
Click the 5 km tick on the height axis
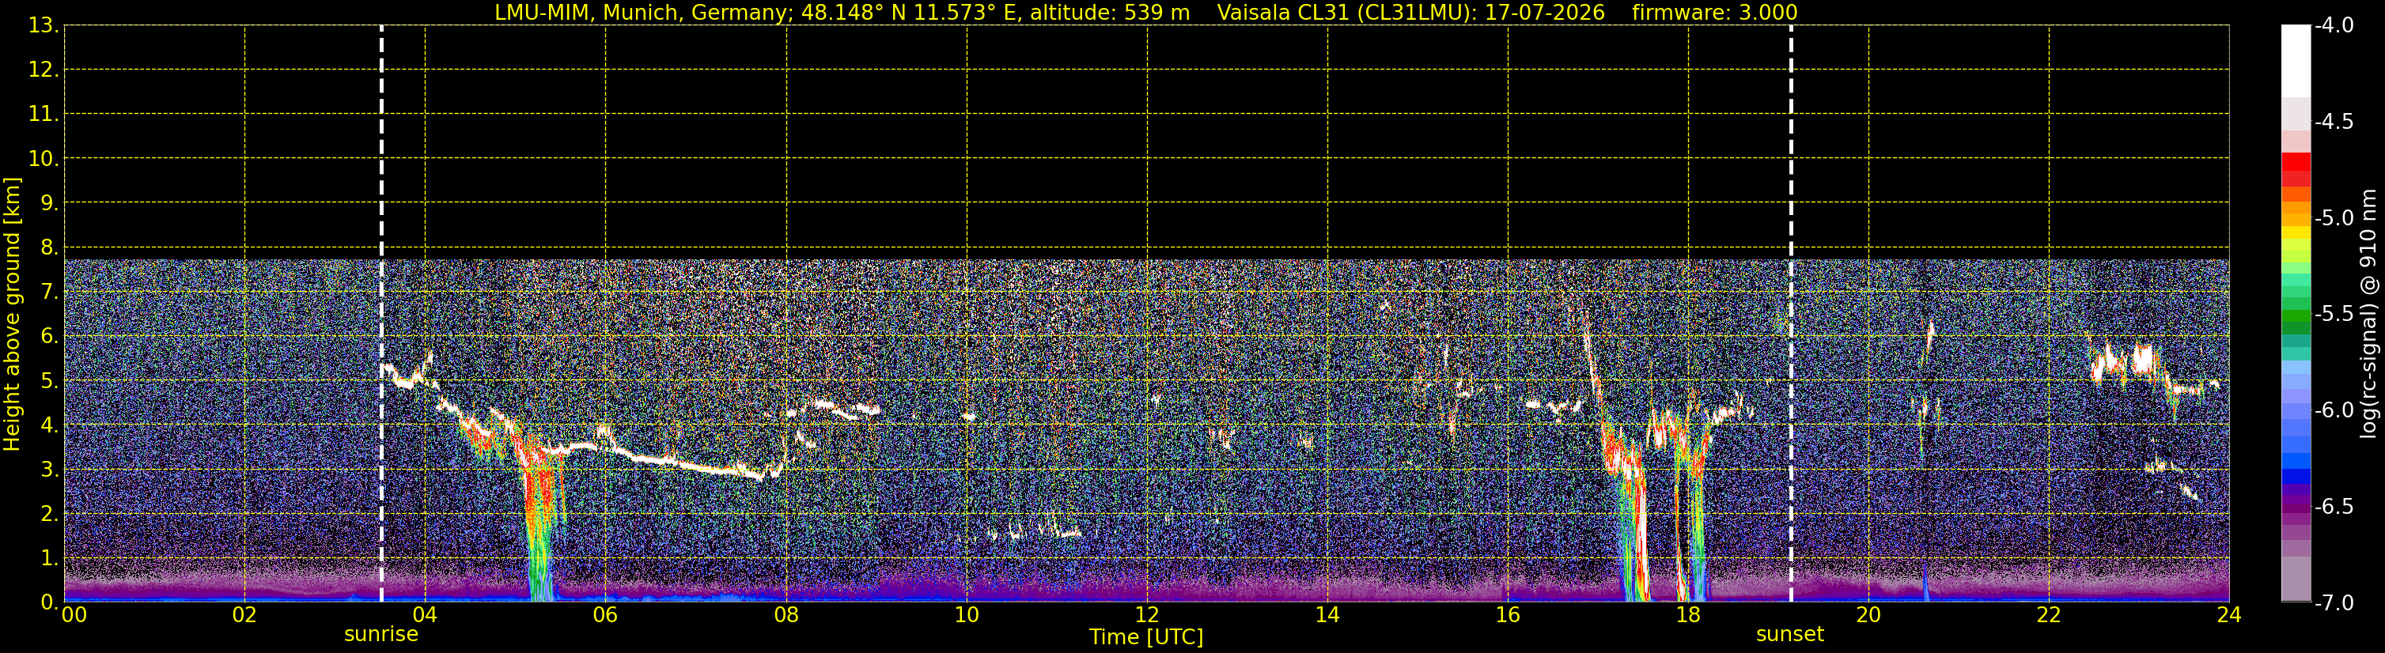tap(48, 381)
